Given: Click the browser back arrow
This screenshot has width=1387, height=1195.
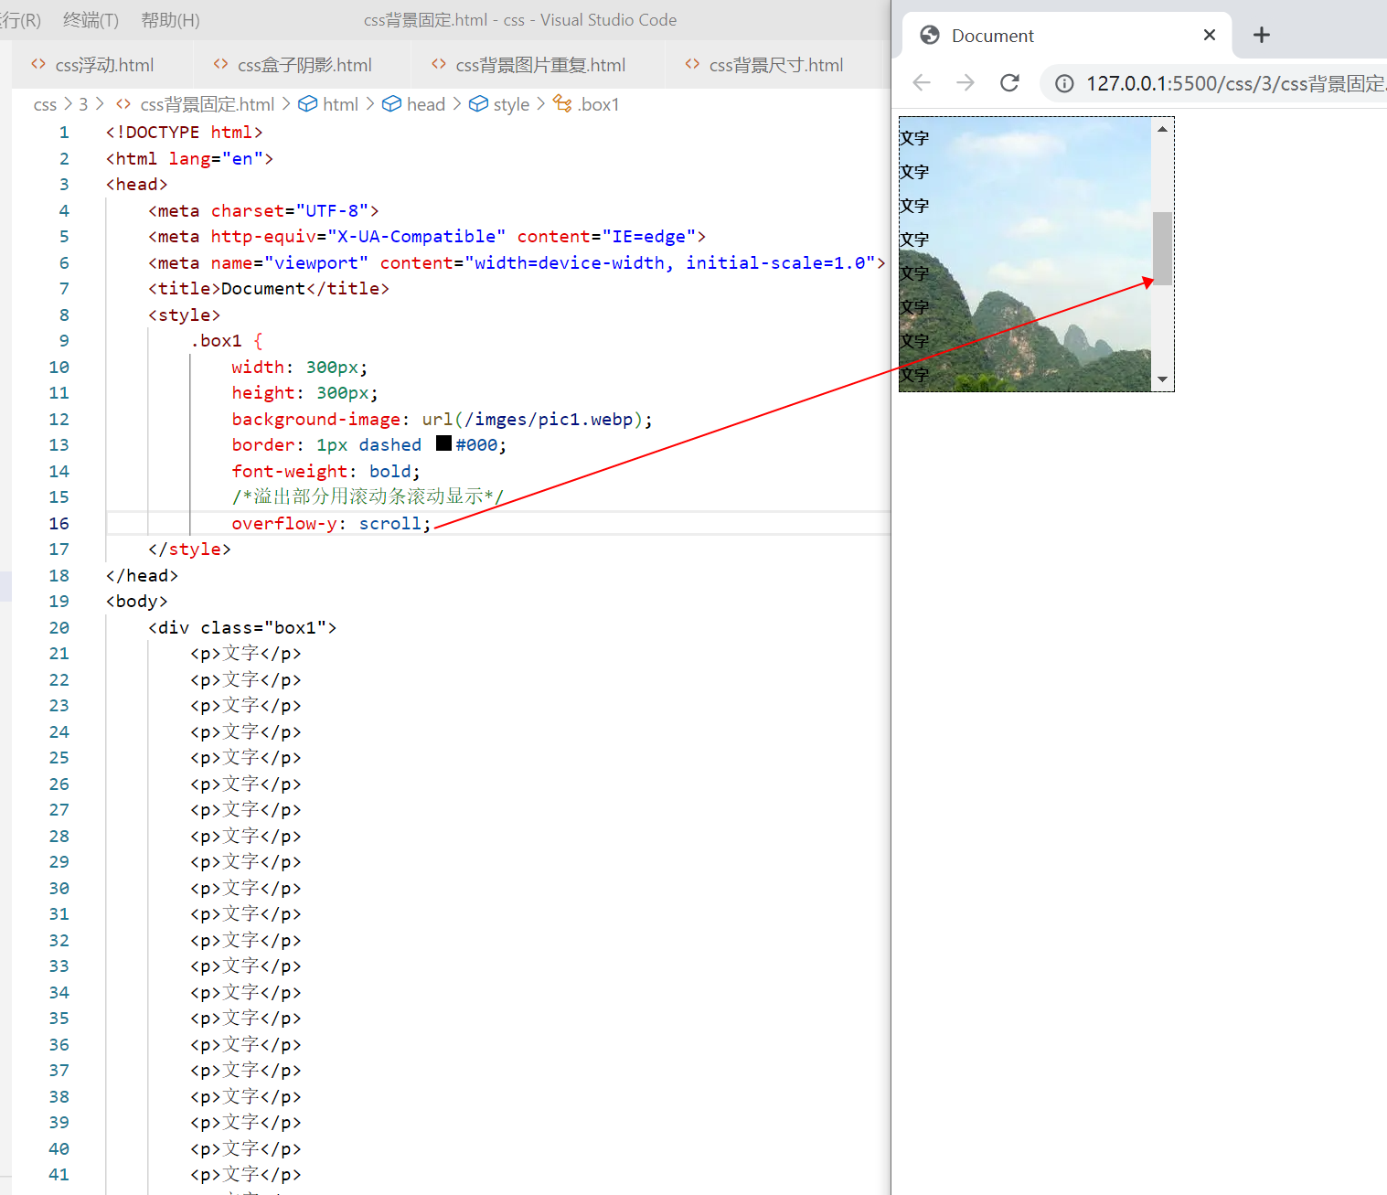Looking at the screenshot, I should pyautogui.click(x=922, y=83).
